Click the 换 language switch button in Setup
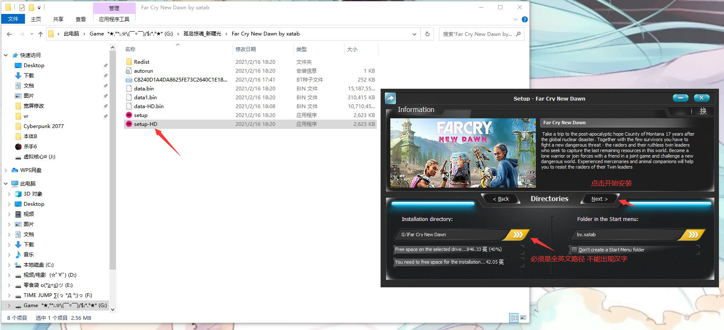 pos(703,111)
